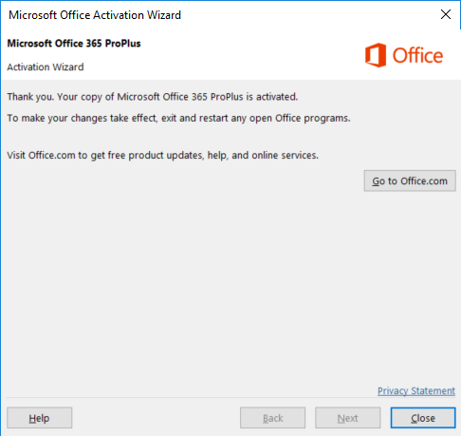Image resolution: width=461 pixels, height=436 pixels.
Task: Click the Thank you activation confirmation message
Action: [153, 97]
